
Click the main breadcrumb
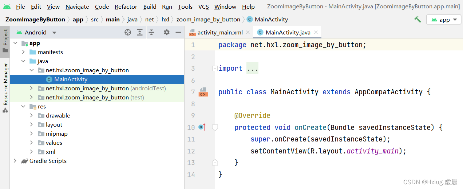click(113, 20)
